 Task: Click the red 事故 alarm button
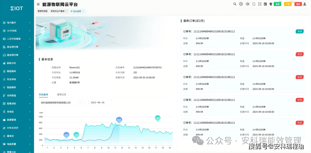(x=298, y=4)
